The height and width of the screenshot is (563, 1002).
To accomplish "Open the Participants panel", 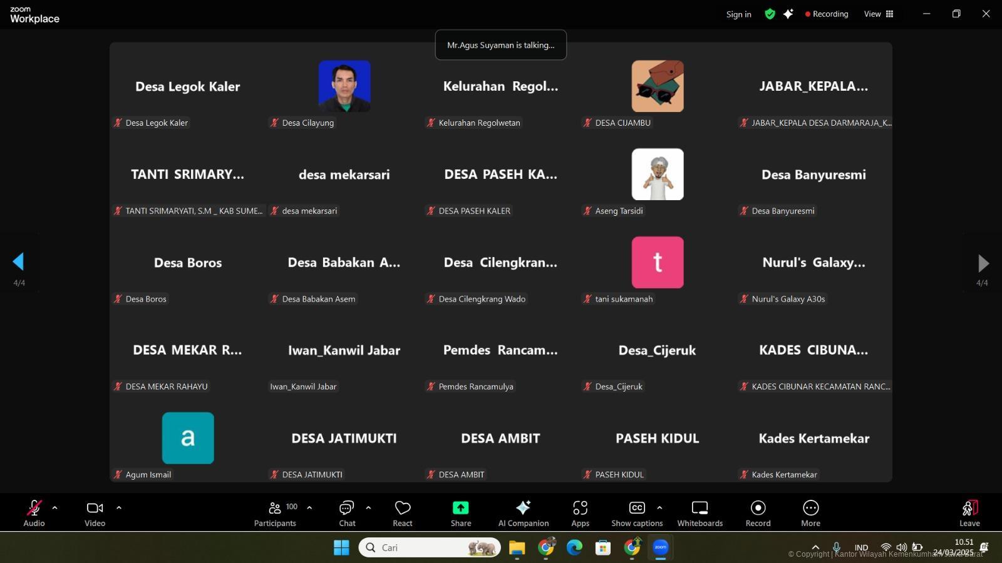I will pos(275,513).
